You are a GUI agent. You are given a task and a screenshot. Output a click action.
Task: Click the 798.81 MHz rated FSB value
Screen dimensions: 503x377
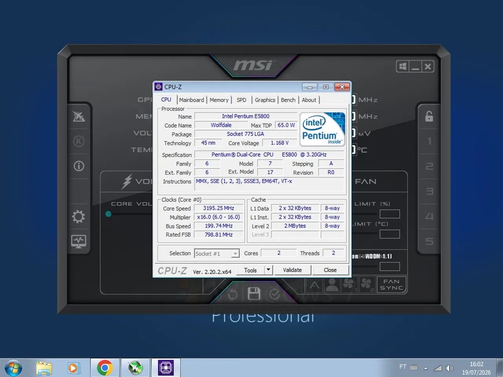pyautogui.click(x=218, y=234)
